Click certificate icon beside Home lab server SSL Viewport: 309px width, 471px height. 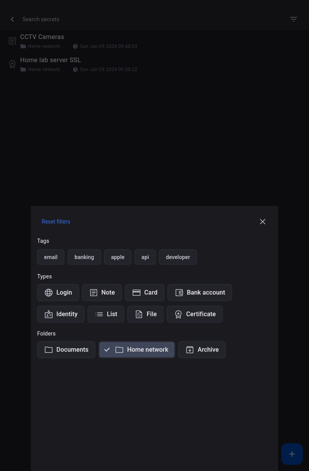pyautogui.click(x=12, y=64)
